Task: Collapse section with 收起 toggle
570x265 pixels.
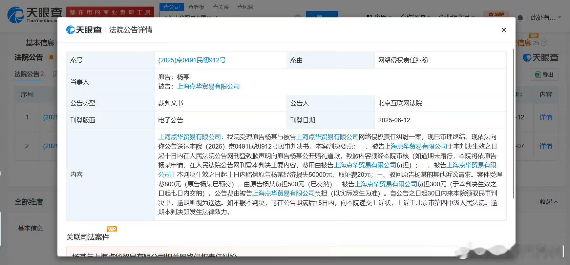Action: pos(549,202)
